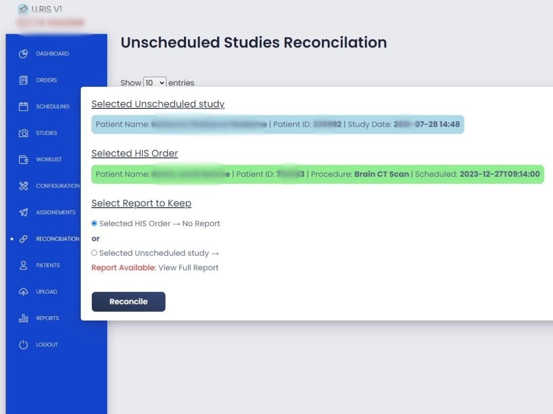
Task: Change entries count via the Show selector
Action: (154, 82)
